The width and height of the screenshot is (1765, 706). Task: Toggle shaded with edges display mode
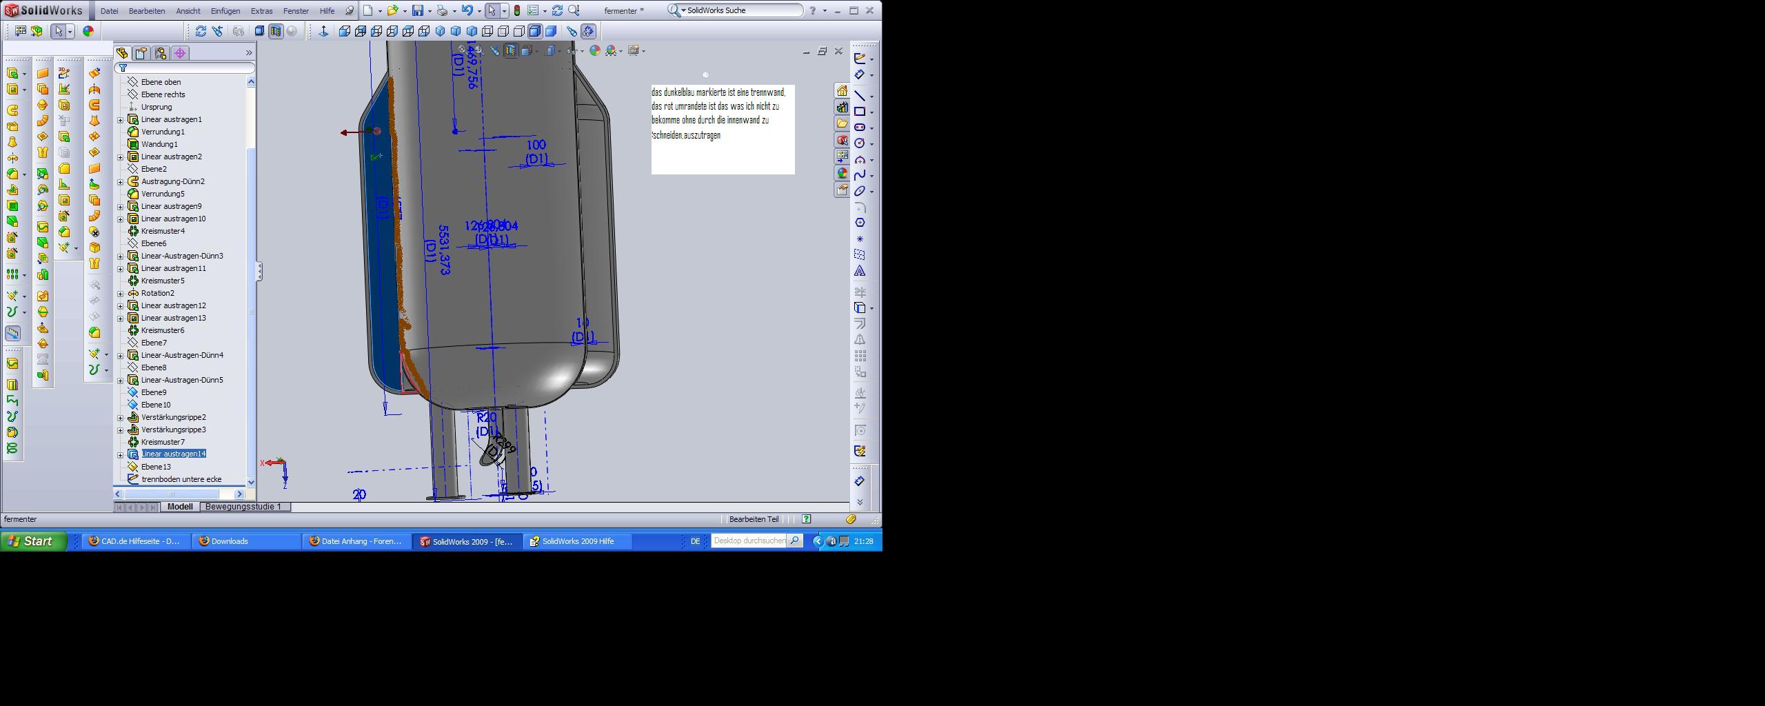(x=535, y=31)
